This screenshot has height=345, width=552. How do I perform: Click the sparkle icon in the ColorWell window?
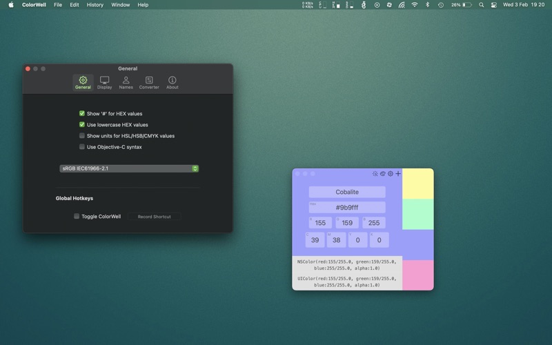(375, 174)
